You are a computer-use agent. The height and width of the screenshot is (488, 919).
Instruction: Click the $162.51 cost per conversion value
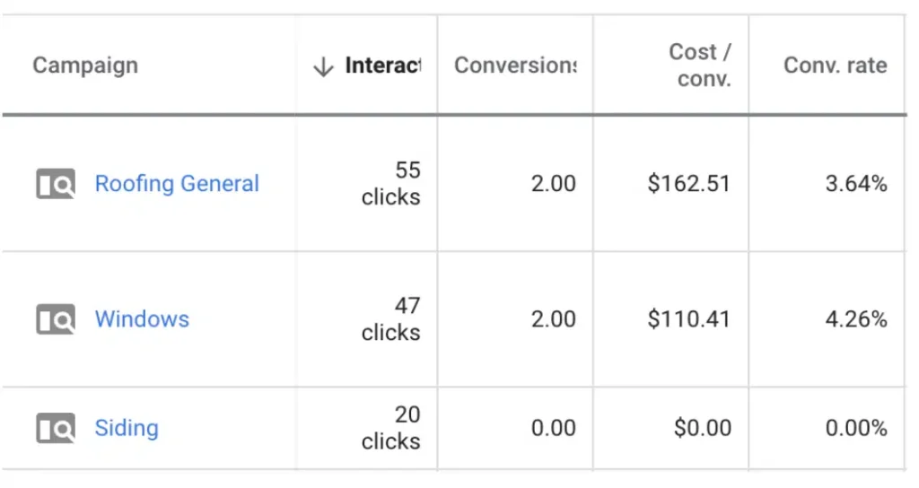pos(688,184)
